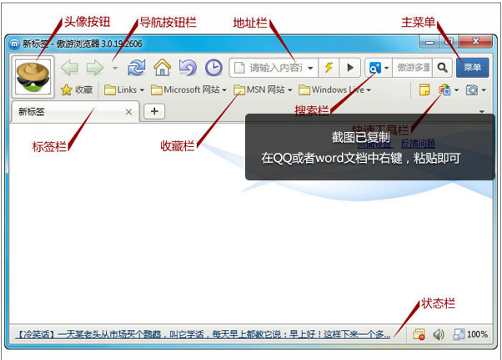Open the Microsoft 网站 favorites folder
This screenshot has height=360, width=502.
[188, 89]
